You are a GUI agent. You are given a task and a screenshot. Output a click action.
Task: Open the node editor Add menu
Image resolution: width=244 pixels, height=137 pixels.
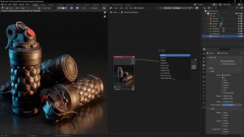126,8
